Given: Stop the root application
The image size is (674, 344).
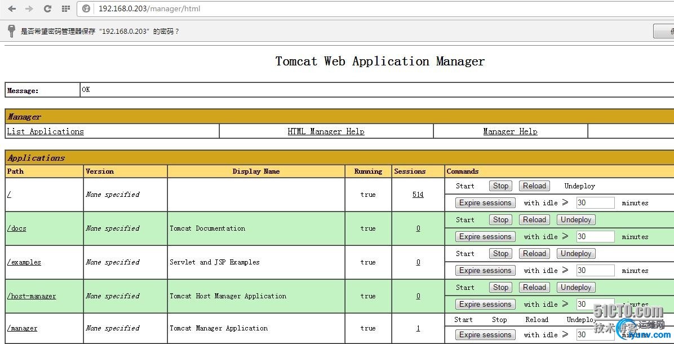Looking at the screenshot, I should pos(500,186).
